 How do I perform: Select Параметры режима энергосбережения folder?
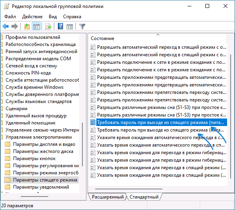(46, 173)
